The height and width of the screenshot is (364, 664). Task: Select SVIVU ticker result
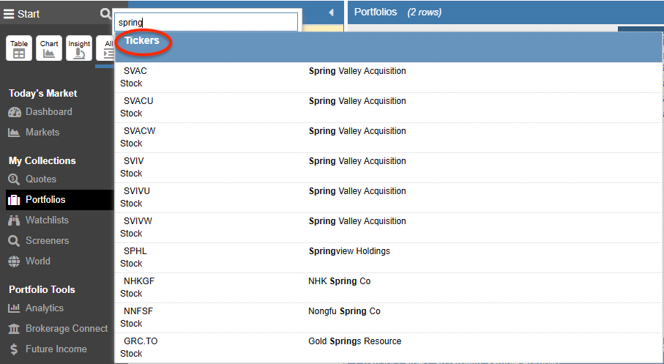[388, 198]
